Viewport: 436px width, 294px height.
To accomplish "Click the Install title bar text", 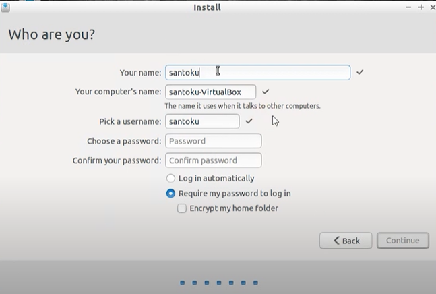I will pos(207,7).
